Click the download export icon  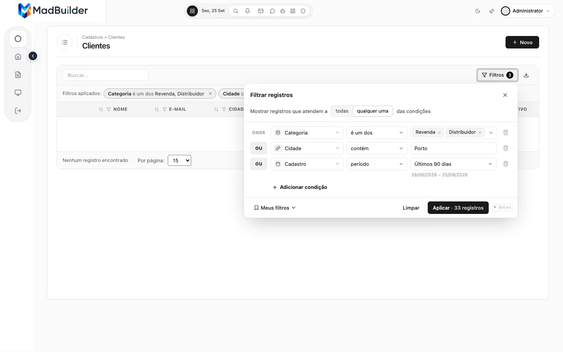pos(526,75)
